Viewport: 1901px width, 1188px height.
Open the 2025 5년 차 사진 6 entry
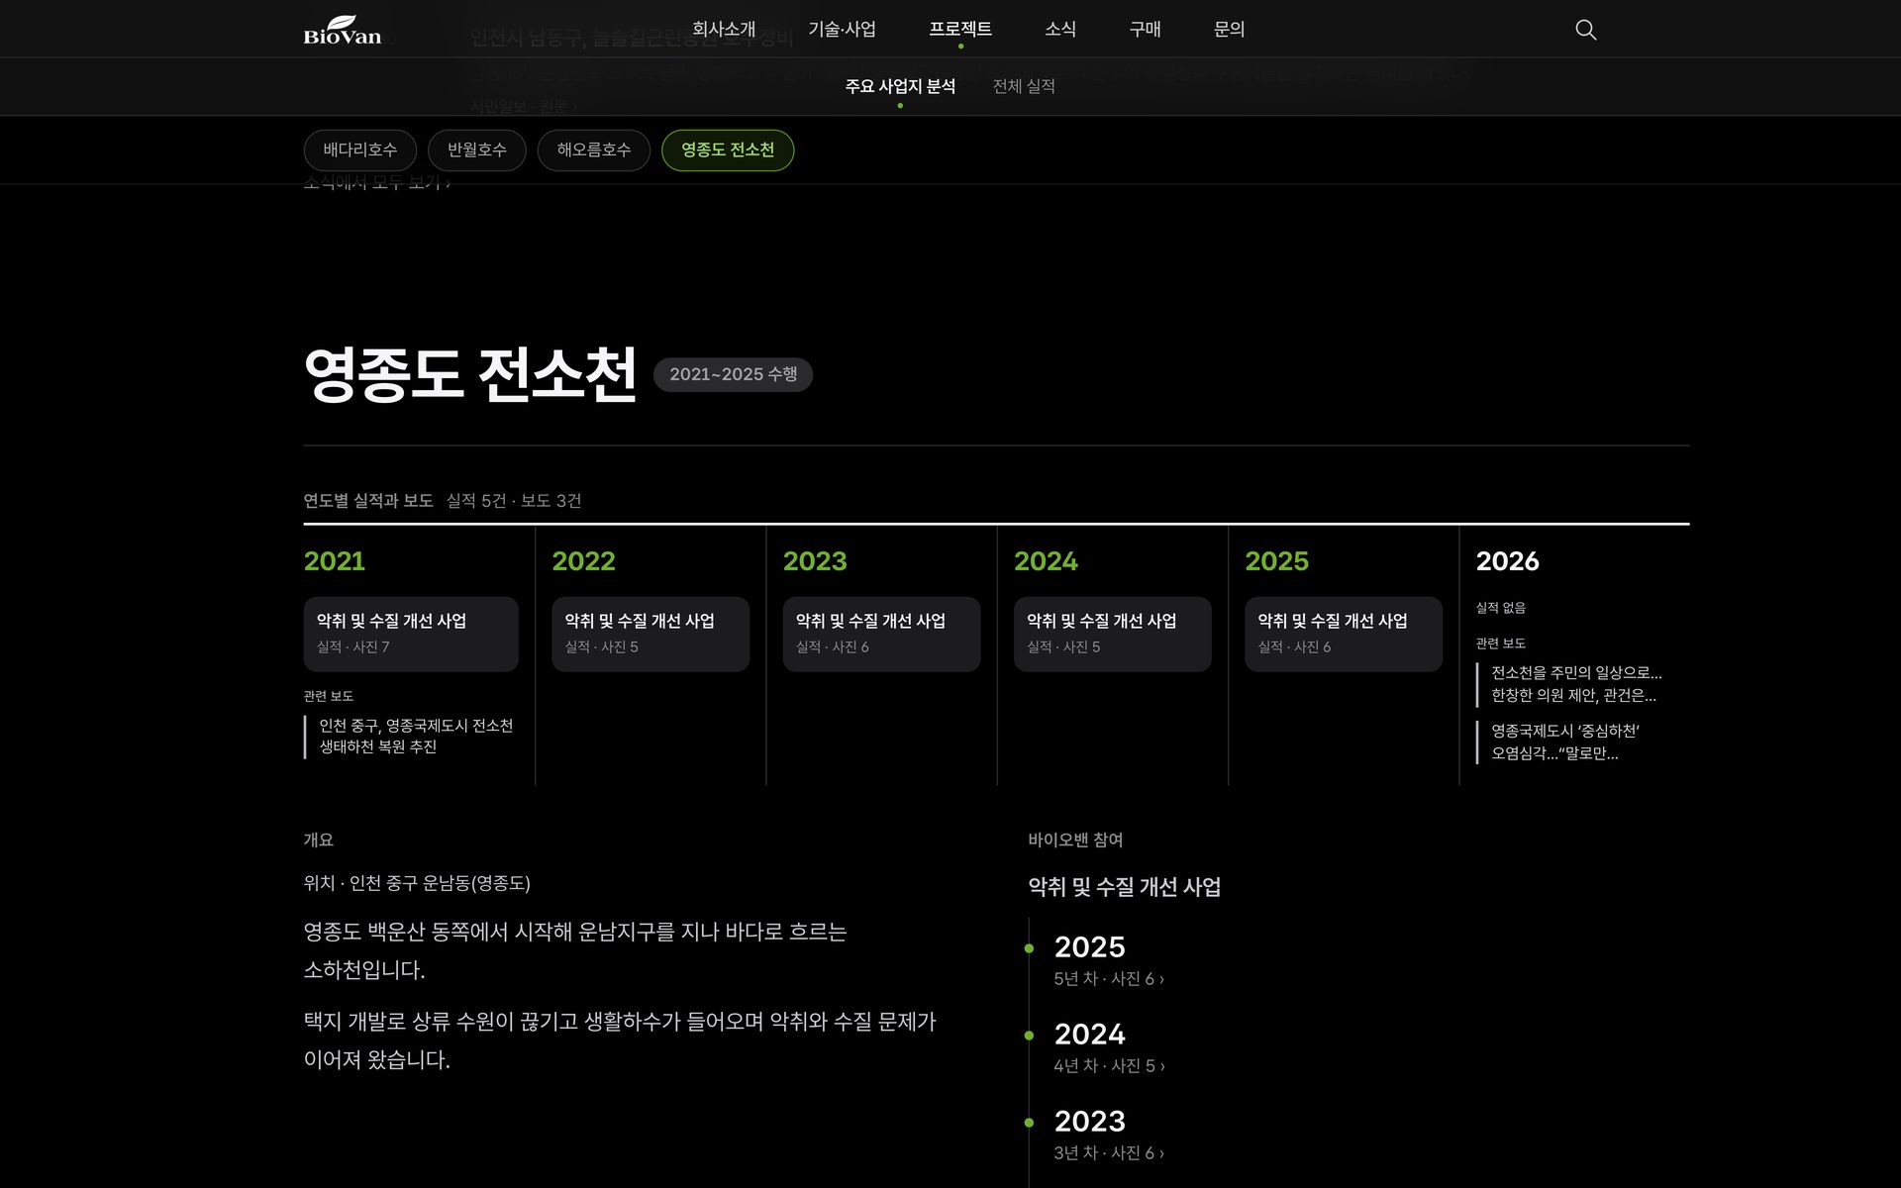pyautogui.click(x=1109, y=960)
